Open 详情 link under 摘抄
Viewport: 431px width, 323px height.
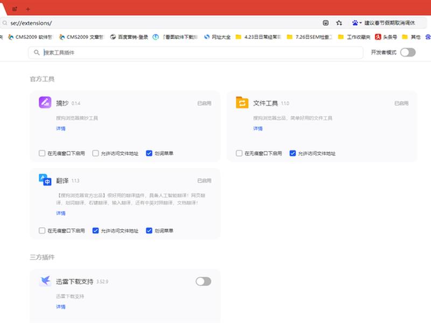click(61, 129)
